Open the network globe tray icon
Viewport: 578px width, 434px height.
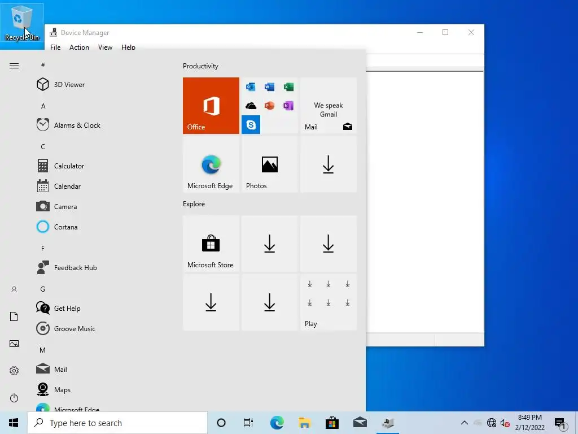pyautogui.click(x=492, y=423)
